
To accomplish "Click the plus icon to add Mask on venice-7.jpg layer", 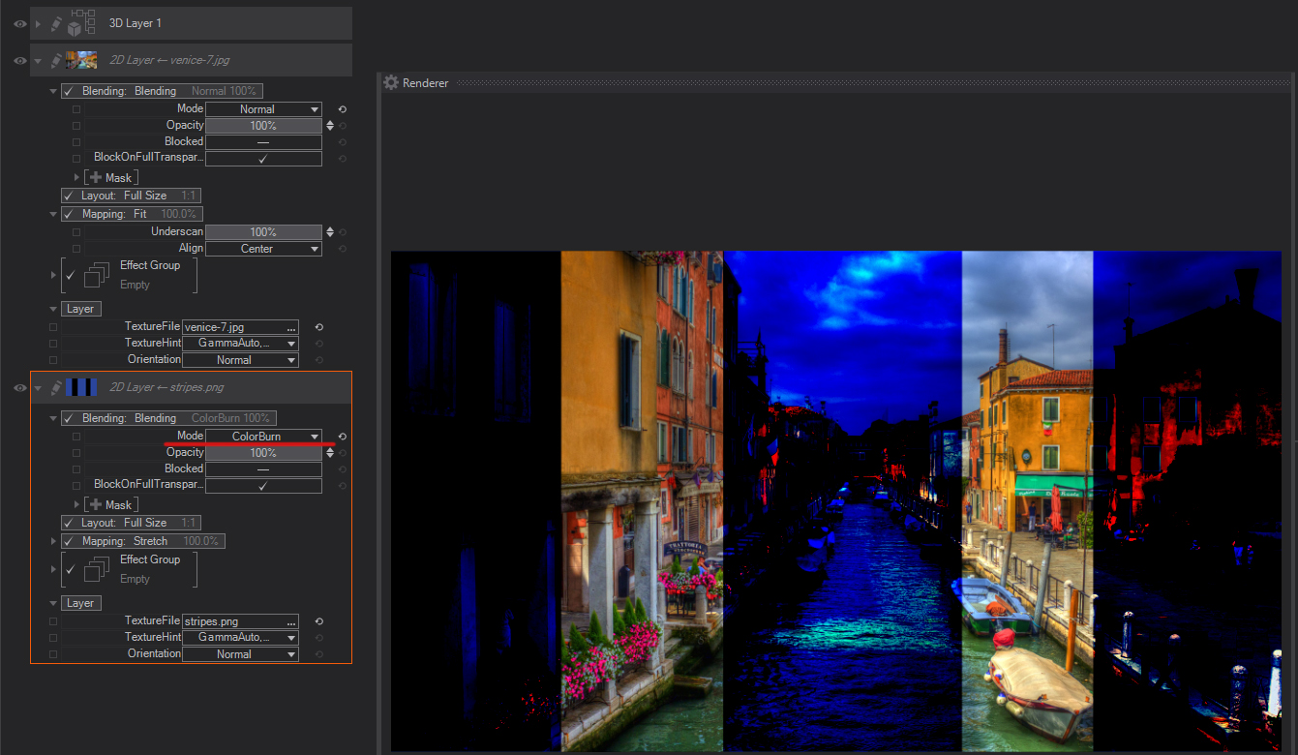I will [95, 178].
